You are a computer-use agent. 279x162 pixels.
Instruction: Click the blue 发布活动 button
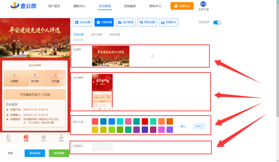pos(35,153)
